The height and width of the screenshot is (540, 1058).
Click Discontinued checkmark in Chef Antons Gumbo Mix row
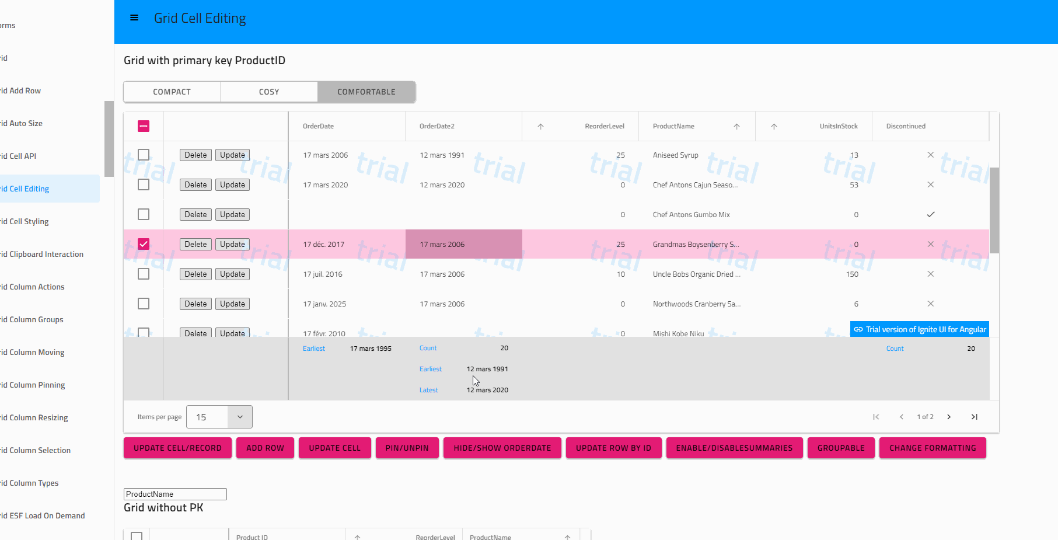(931, 214)
